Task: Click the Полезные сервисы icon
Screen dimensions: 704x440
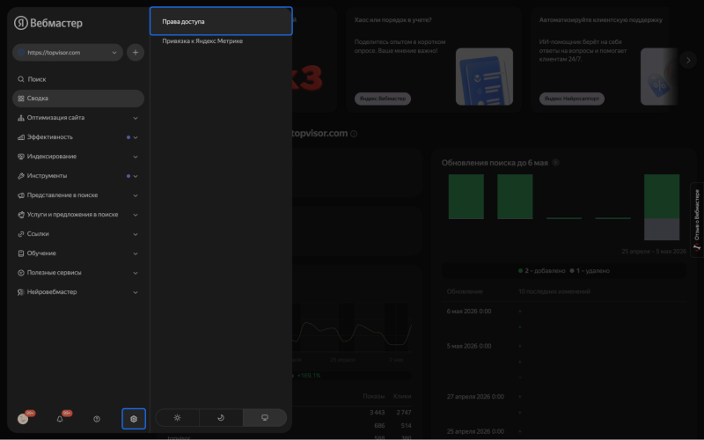Action: point(20,272)
